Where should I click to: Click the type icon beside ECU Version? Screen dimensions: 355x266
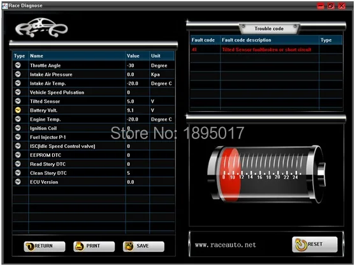click(18, 182)
